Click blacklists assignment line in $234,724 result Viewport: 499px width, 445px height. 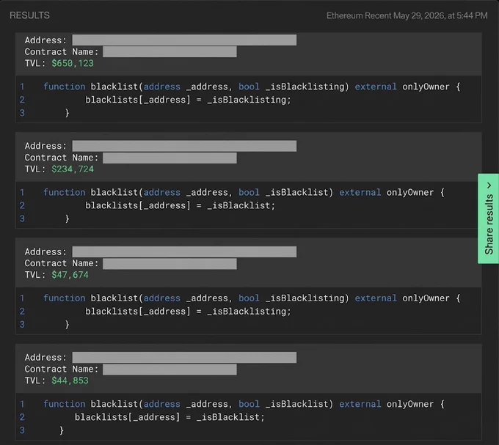[180, 206]
